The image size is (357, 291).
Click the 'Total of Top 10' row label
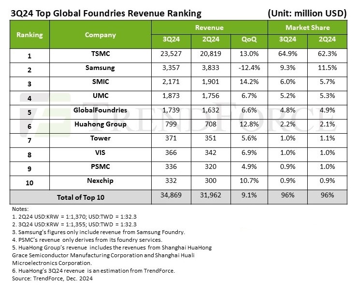click(81, 197)
